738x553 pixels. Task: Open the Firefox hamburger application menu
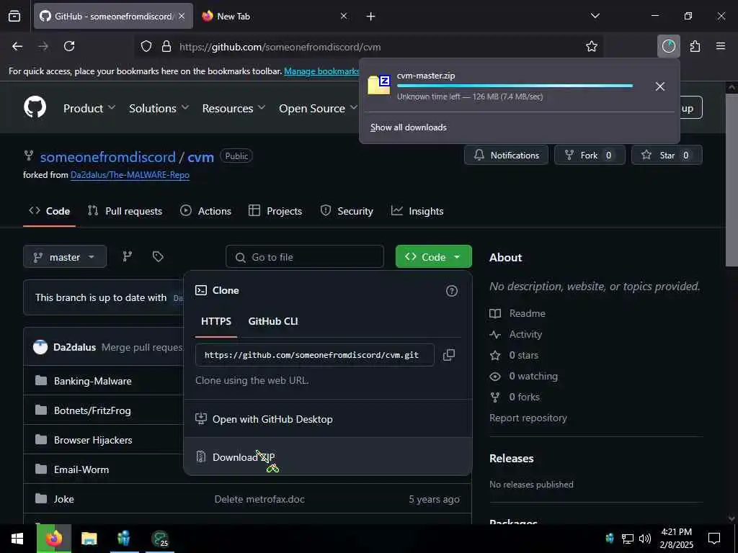[x=721, y=46]
